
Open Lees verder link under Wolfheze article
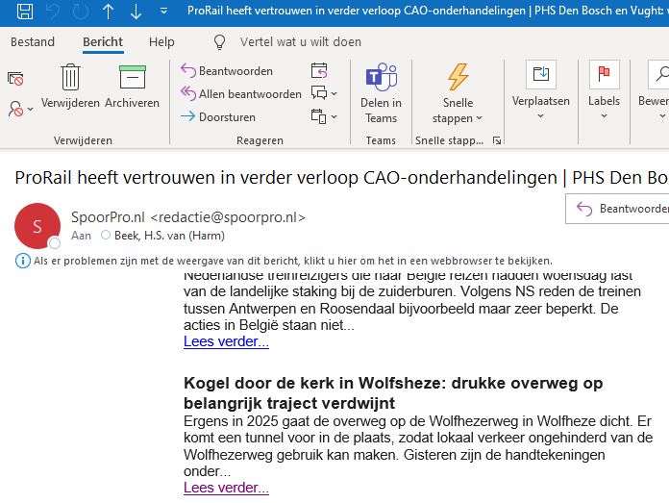click(226, 488)
